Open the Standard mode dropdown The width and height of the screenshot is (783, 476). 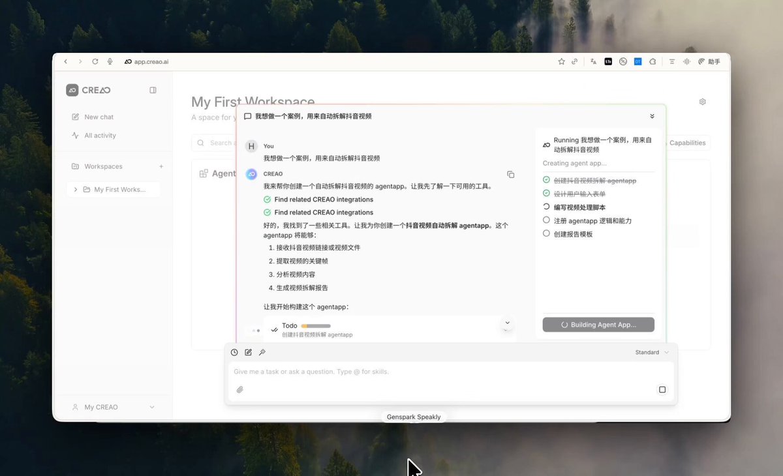click(x=652, y=352)
